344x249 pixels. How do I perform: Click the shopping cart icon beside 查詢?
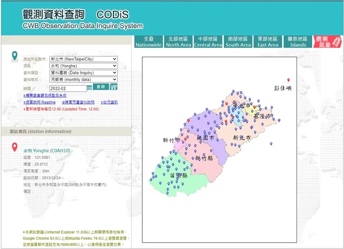[113, 87]
